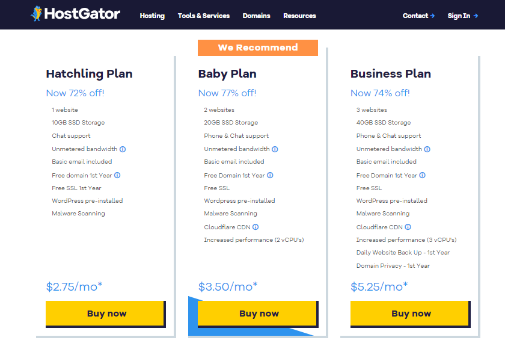Screen dimensions: 505x346
Task: Buy the Business Plan now
Action: coord(410,314)
